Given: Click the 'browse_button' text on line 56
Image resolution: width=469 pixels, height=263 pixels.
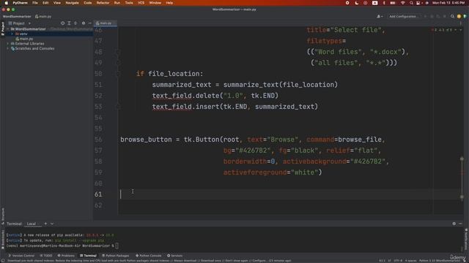Looking at the screenshot, I should pos(146,140).
